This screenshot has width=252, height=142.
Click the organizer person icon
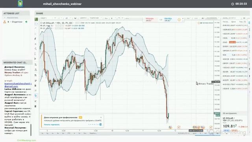click(5, 22)
